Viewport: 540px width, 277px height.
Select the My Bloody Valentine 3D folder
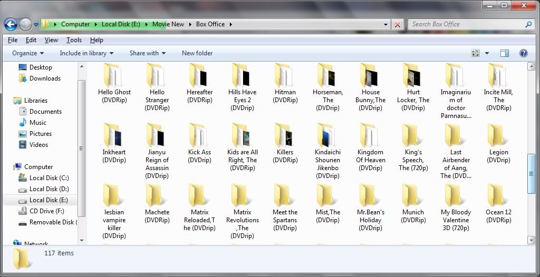click(456, 207)
